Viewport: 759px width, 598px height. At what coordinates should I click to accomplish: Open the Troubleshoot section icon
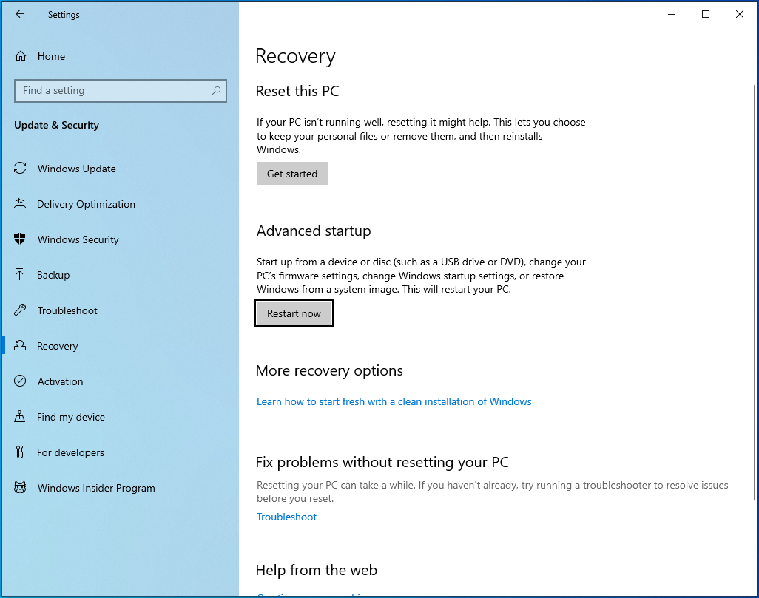21,310
